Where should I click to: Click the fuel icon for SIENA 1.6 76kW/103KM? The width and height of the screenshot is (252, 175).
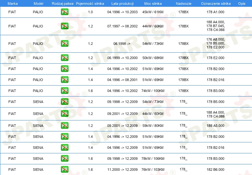click(x=64, y=170)
